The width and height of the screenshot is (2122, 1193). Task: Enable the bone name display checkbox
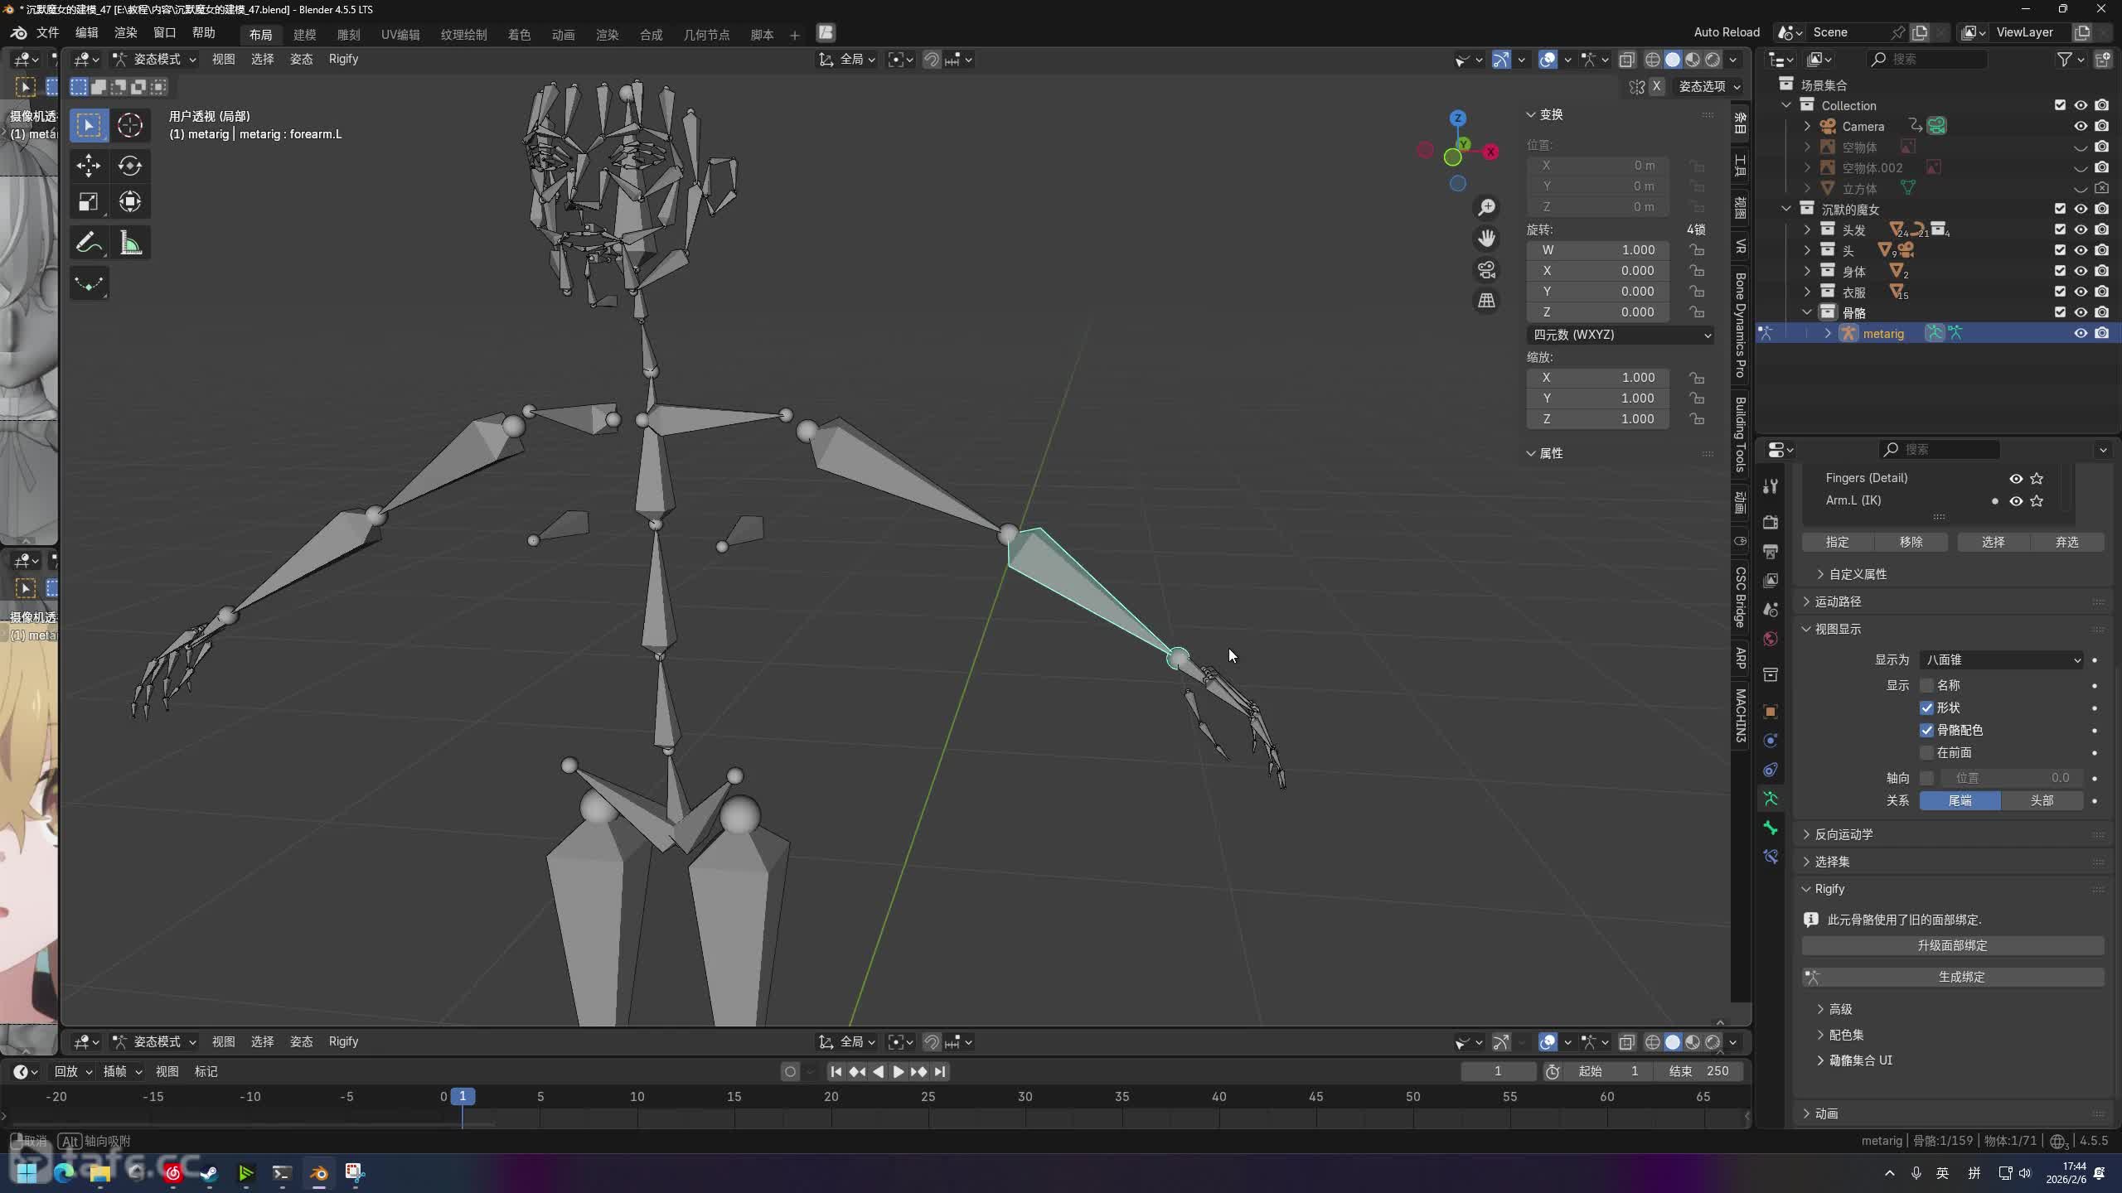[1927, 685]
